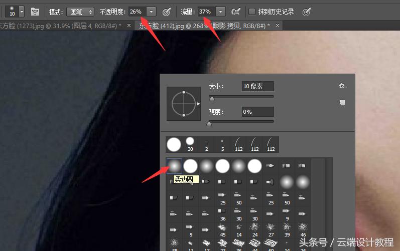
Task: Switch to the 东方脸 (1273).jpg document tab
Action: click(x=60, y=26)
